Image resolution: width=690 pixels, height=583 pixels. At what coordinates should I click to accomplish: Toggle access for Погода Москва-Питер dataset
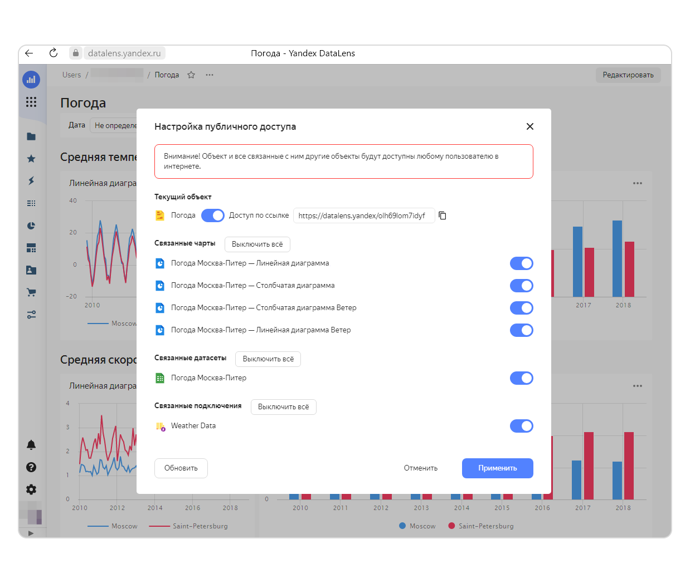[x=522, y=378]
